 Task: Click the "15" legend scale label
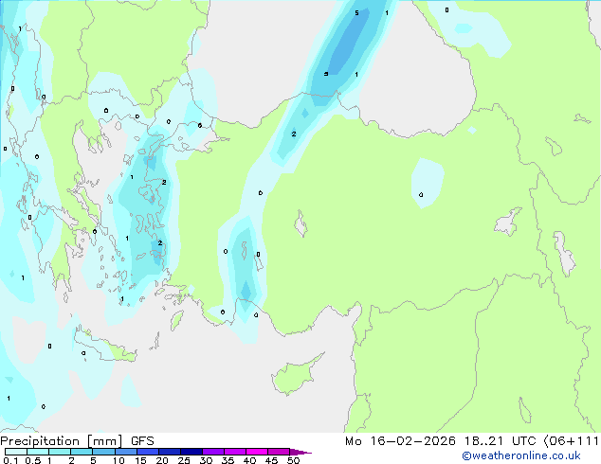tap(140, 460)
